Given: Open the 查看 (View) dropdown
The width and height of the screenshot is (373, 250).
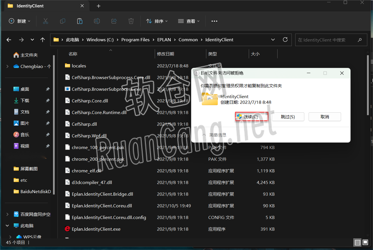Looking at the screenshot, I should pos(189,21).
